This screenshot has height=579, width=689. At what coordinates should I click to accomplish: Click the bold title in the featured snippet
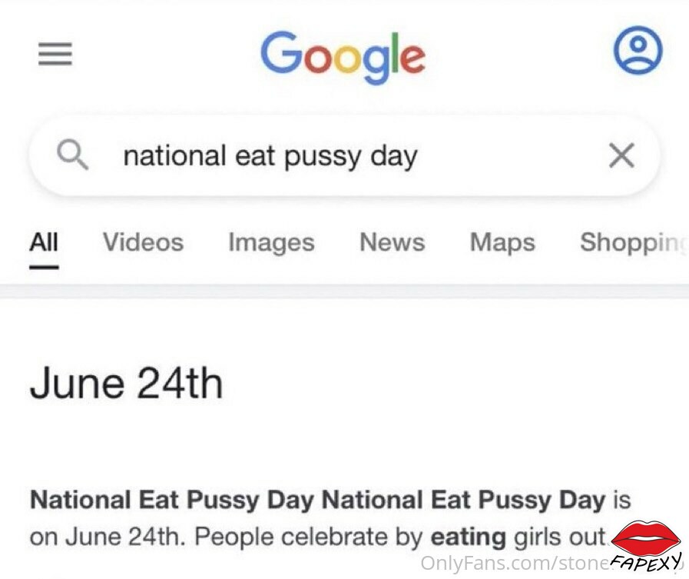[x=317, y=501]
